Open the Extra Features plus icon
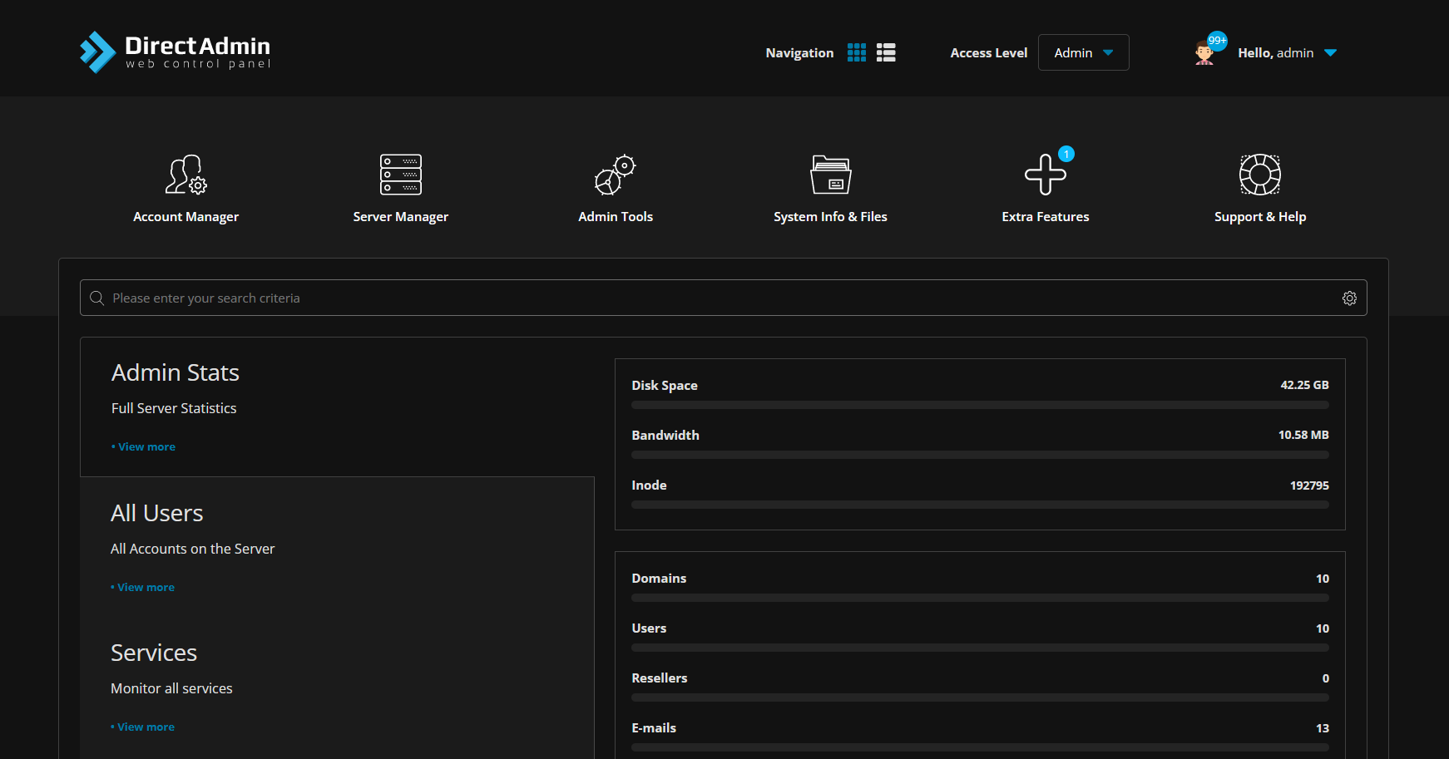The width and height of the screenshot is (1449, 759). (x=1045, y=175)
